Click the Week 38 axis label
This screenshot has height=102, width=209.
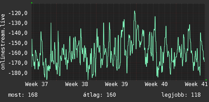tap(77, 84)
